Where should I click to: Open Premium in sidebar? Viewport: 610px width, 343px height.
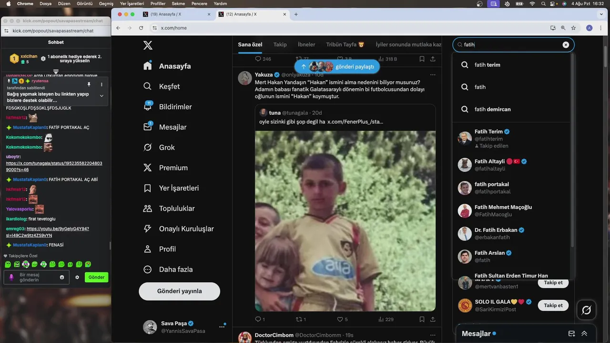click(165, 168)
